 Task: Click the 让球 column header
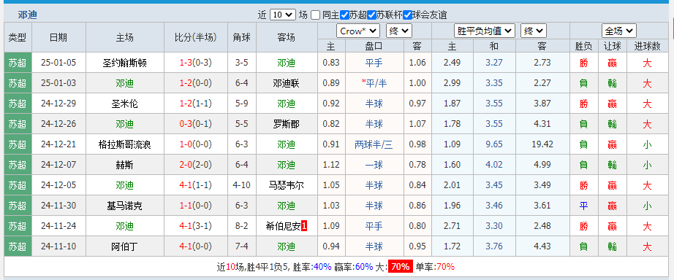612,47
